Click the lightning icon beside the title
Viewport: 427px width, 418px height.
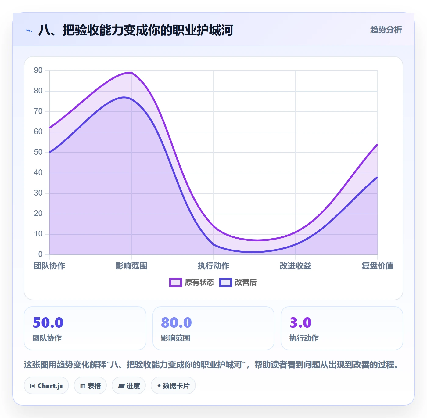coord(29,31)
